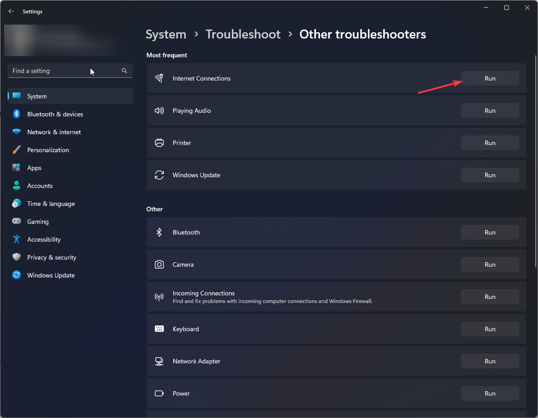Click the Printer label

182,143
